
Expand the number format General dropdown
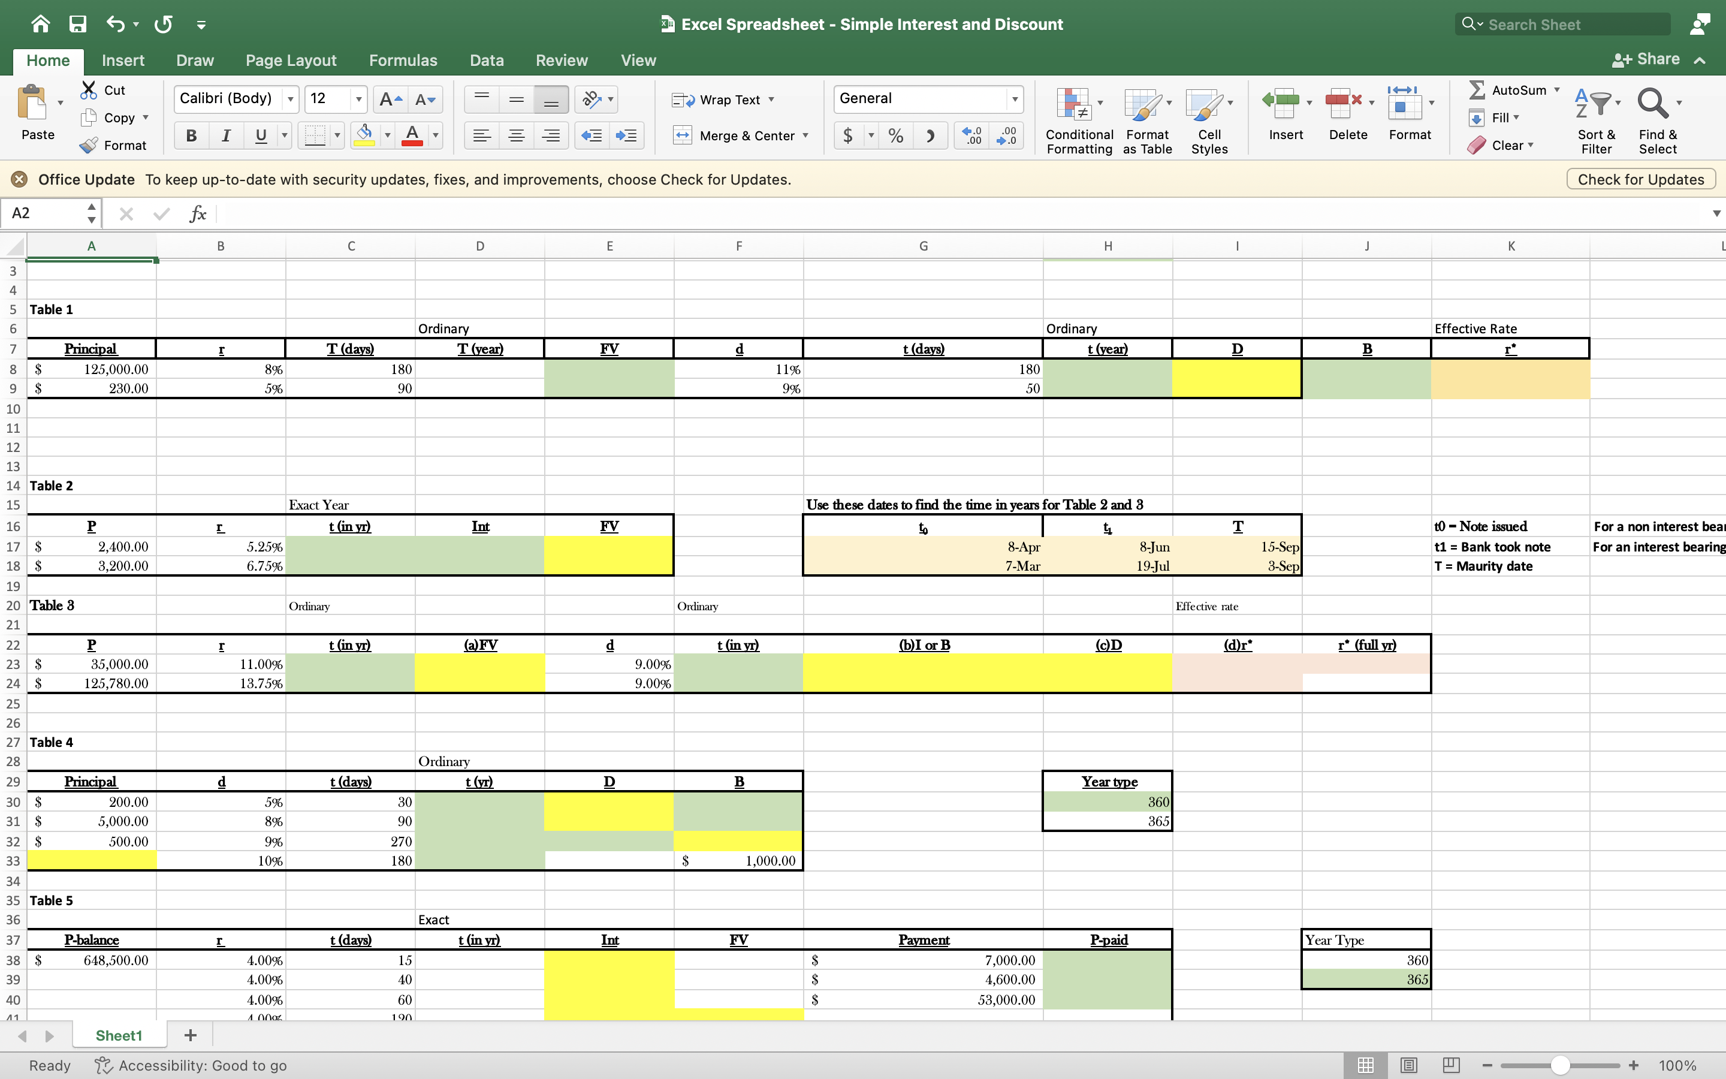tap(1014, 99)
